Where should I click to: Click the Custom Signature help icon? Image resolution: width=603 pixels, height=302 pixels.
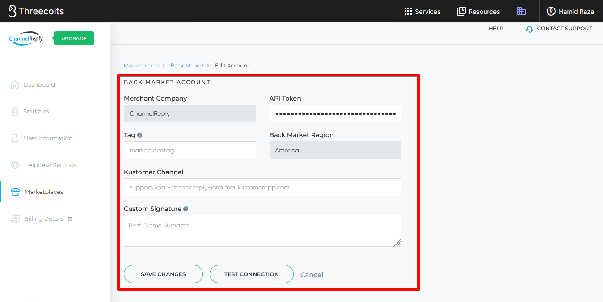[186, 209]
